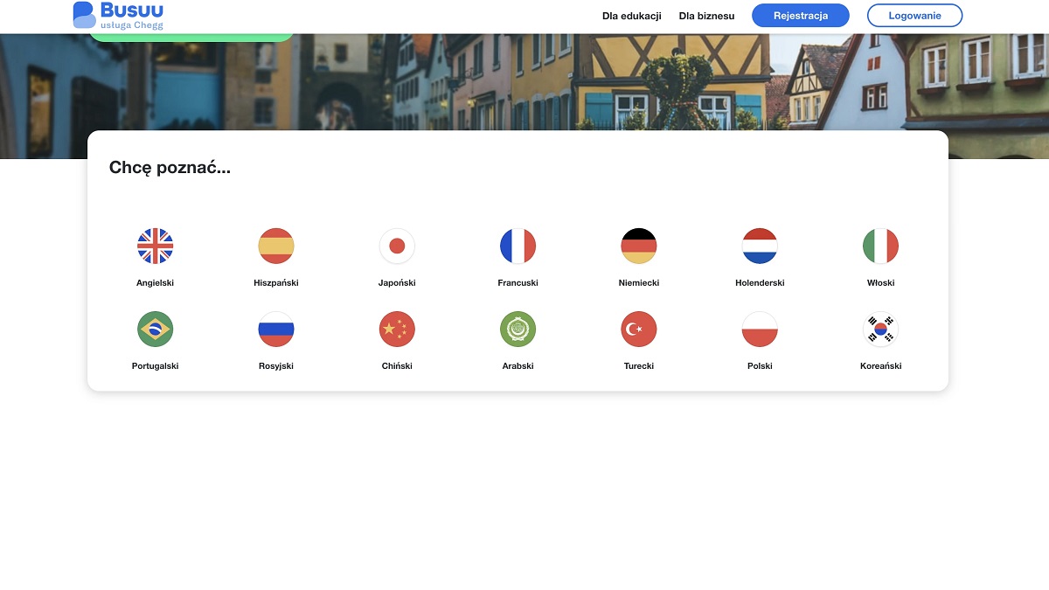Choose the Hiszpański Spanish flag
The height and width of the screenshot is (590, 1049).
[x=276, y=246]
